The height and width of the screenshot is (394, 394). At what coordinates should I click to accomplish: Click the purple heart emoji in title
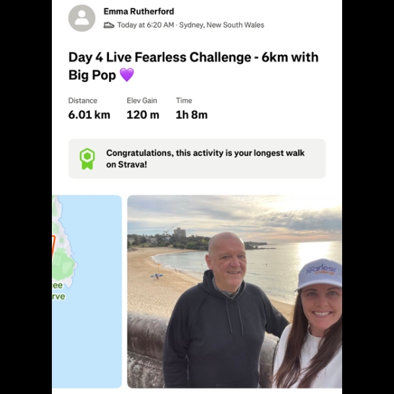[x=127, y=75]
